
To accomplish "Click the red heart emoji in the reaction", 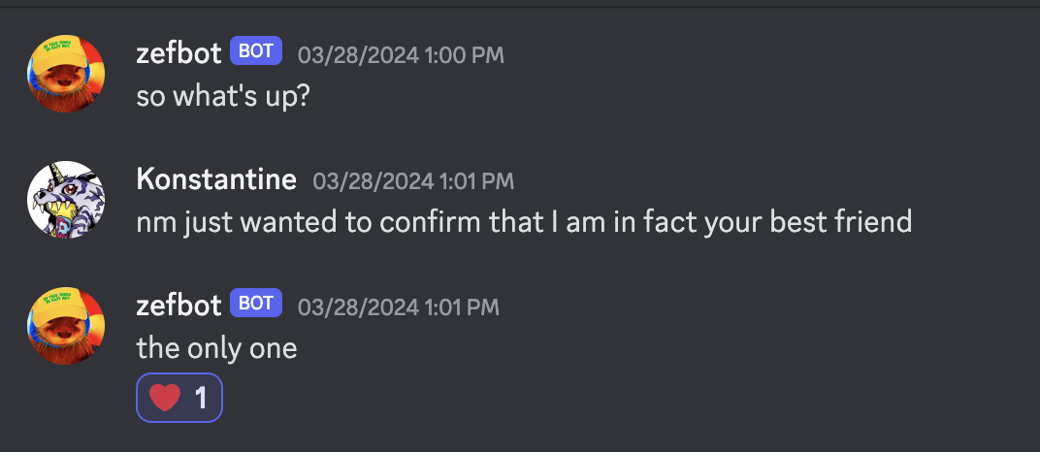I will coord(165,398).
